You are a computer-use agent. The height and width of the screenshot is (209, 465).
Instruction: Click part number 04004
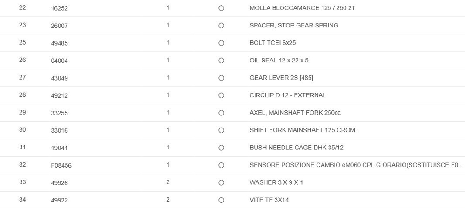59,61
